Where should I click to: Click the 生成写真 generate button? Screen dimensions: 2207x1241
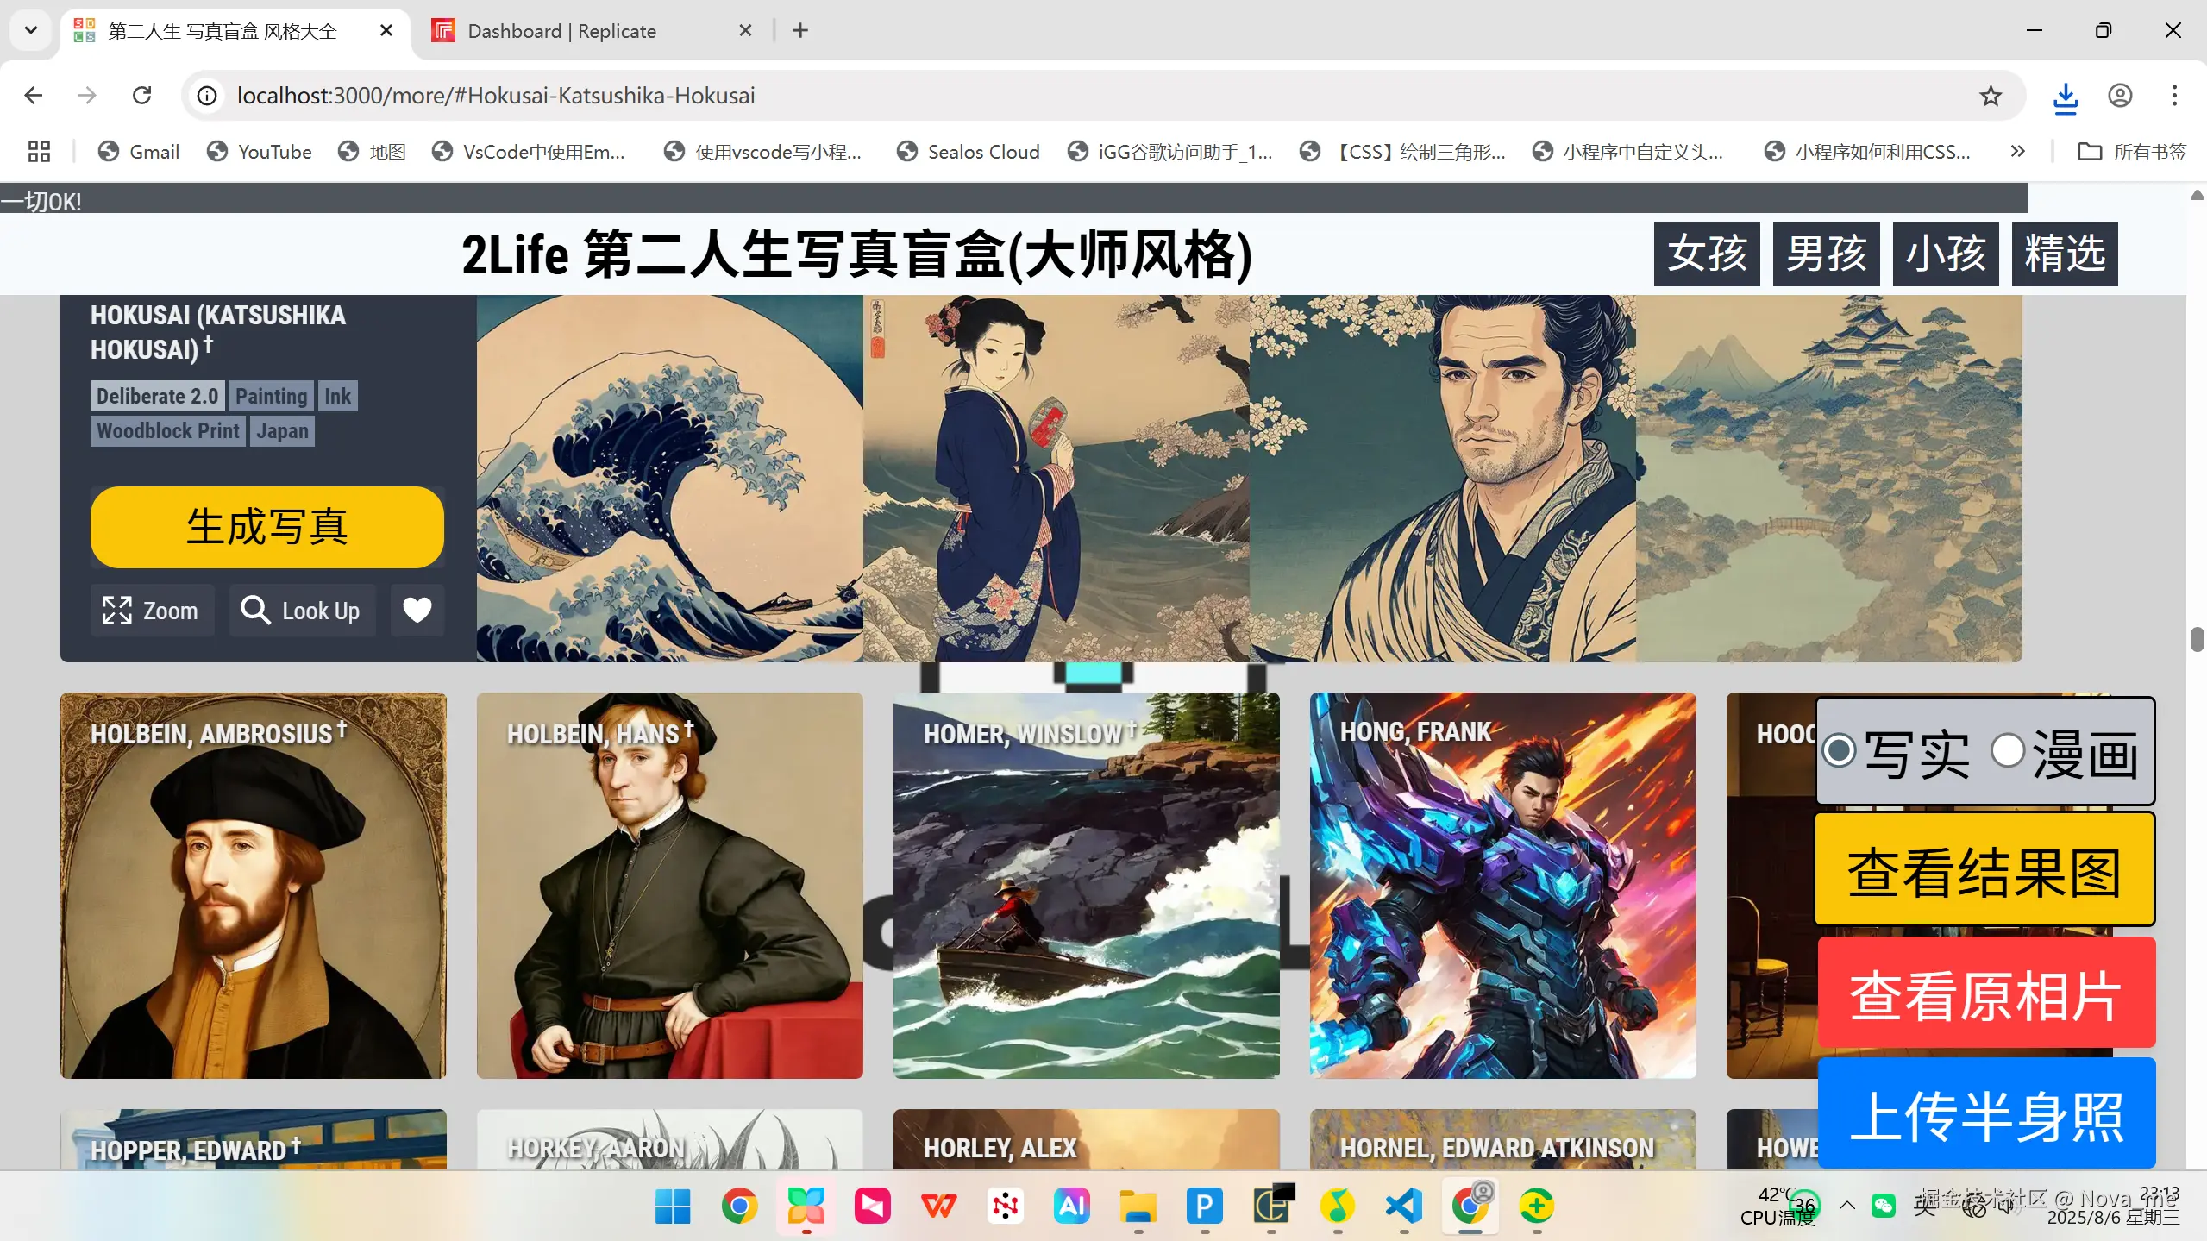tap(266, 527)
